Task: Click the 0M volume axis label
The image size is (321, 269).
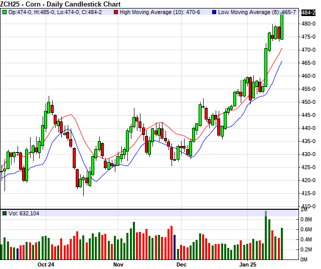Action: click(x=305, y=259)
